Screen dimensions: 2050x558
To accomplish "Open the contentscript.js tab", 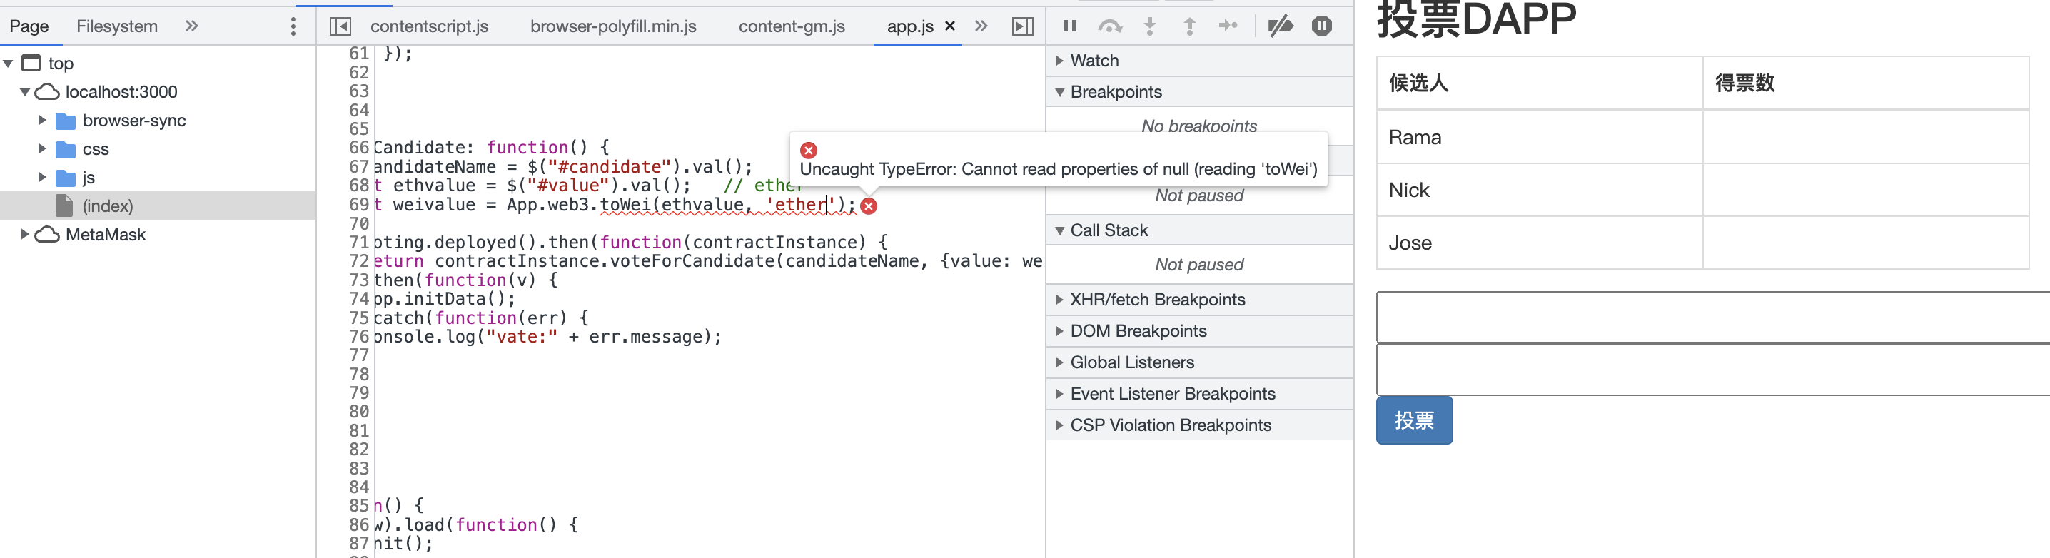I will tap(429, 26).
